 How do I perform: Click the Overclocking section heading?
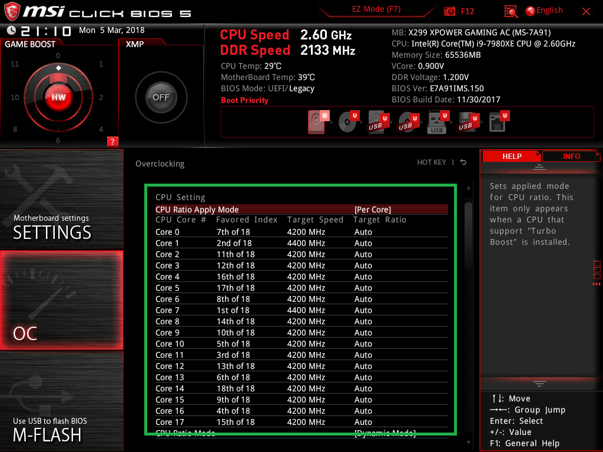(160, 164)
